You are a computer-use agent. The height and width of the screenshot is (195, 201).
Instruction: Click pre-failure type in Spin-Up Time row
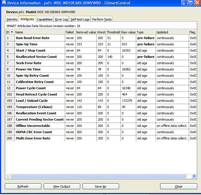pyautogui.click(x=146, y=44)
